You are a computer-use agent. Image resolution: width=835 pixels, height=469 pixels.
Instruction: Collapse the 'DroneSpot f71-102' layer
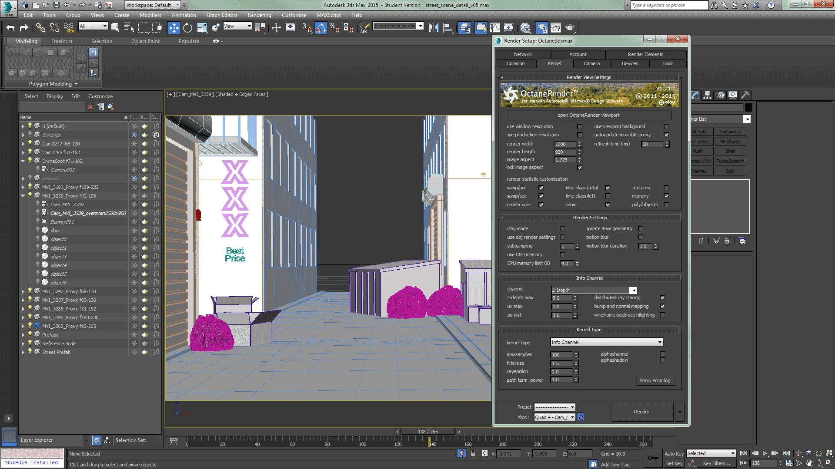23,161
